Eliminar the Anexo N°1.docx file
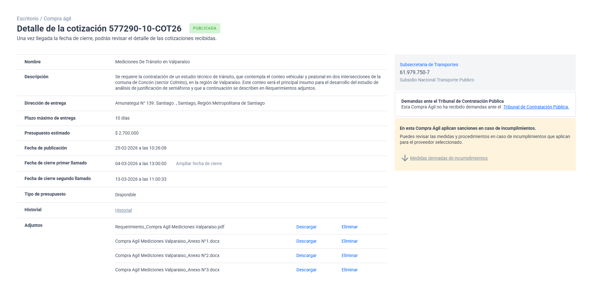The height and width of the screenshot is (285, 602). 349,241
